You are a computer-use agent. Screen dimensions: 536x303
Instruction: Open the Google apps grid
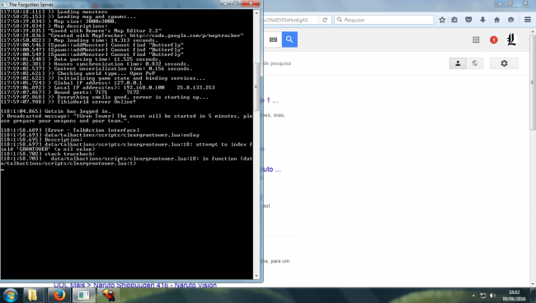(476, 40)
